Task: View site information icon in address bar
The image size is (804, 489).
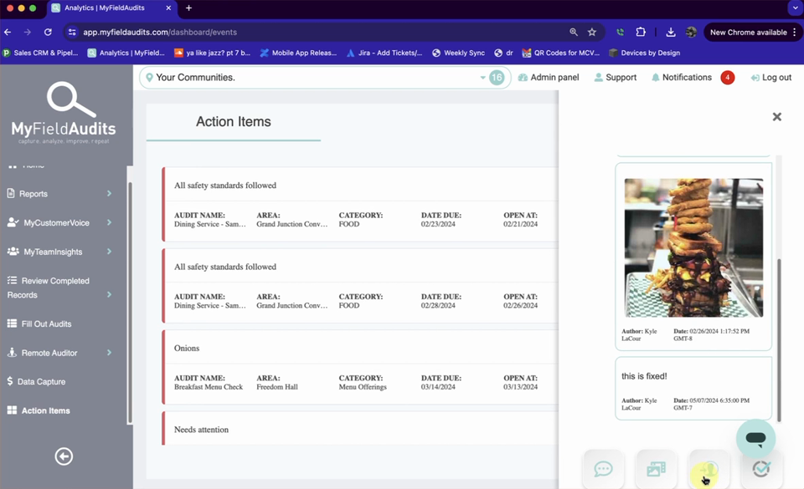Action: pos(72,33)
